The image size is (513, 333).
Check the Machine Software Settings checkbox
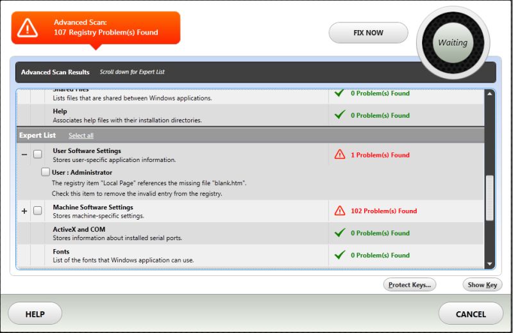click(38, 211)
